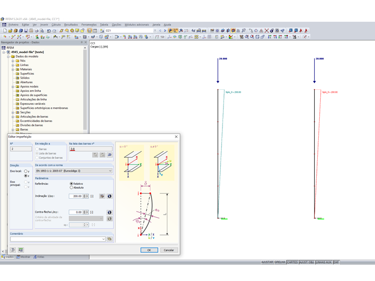Open the Comentário dropdown arrow
This screenshot has height=281, width=375.
tap(103, 239)
